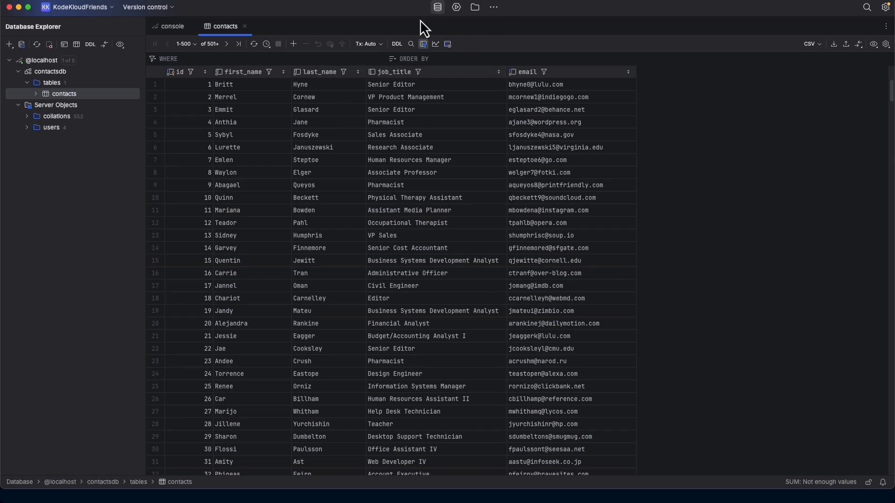Open data editor settings gear icon
Viewport: 895px width, 503px height.
point(886,44)
